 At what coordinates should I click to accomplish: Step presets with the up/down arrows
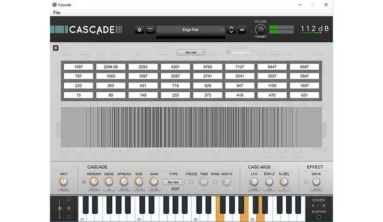click(231, 30)
